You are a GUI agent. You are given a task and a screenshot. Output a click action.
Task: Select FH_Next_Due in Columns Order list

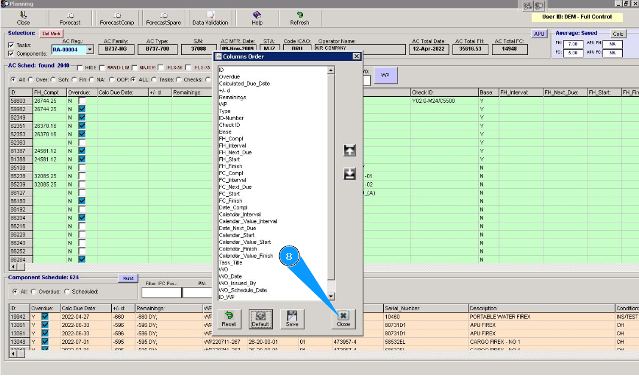click(x=235, y=152)
